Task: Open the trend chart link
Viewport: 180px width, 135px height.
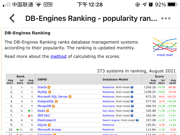Action: (165, 55)
